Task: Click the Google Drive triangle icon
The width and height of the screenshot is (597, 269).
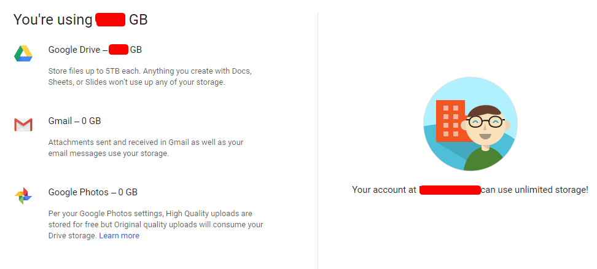Action: tap(23, 54)
